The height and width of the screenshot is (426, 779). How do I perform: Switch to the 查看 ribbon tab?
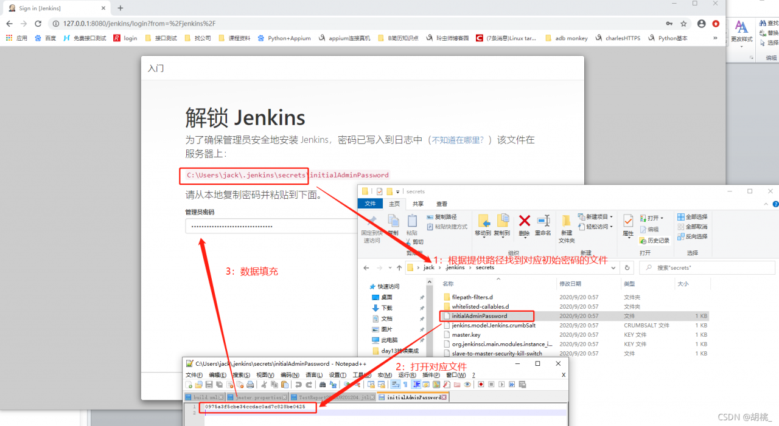(x=442, y=204)
